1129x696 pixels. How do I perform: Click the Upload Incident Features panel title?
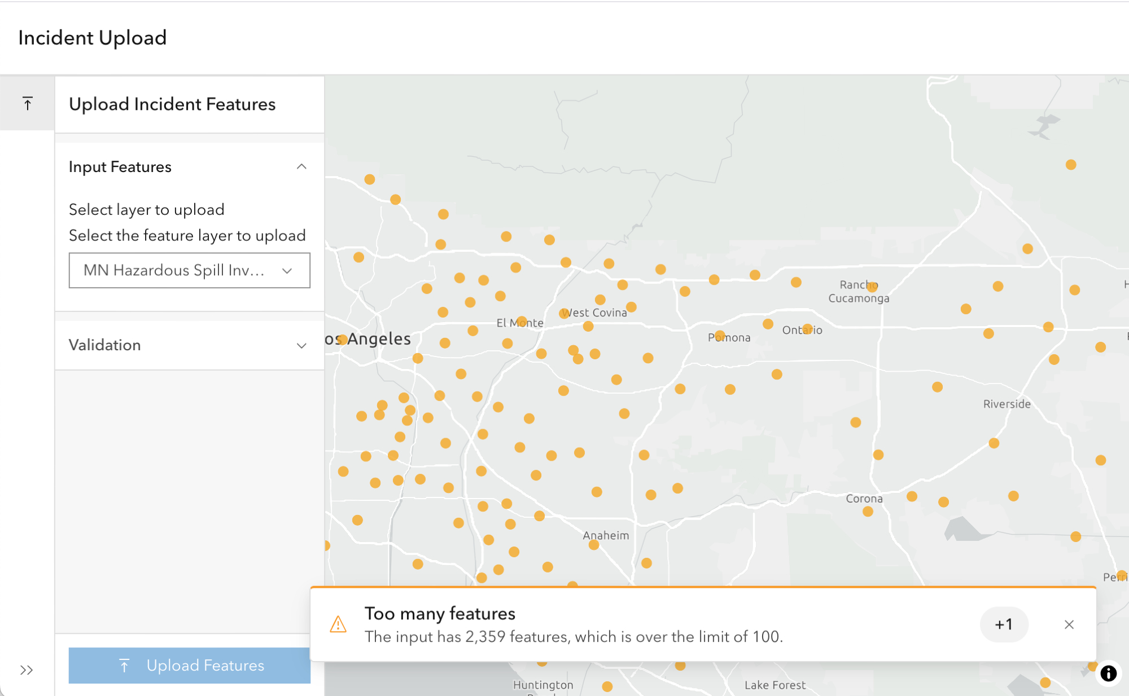[172, 104]
